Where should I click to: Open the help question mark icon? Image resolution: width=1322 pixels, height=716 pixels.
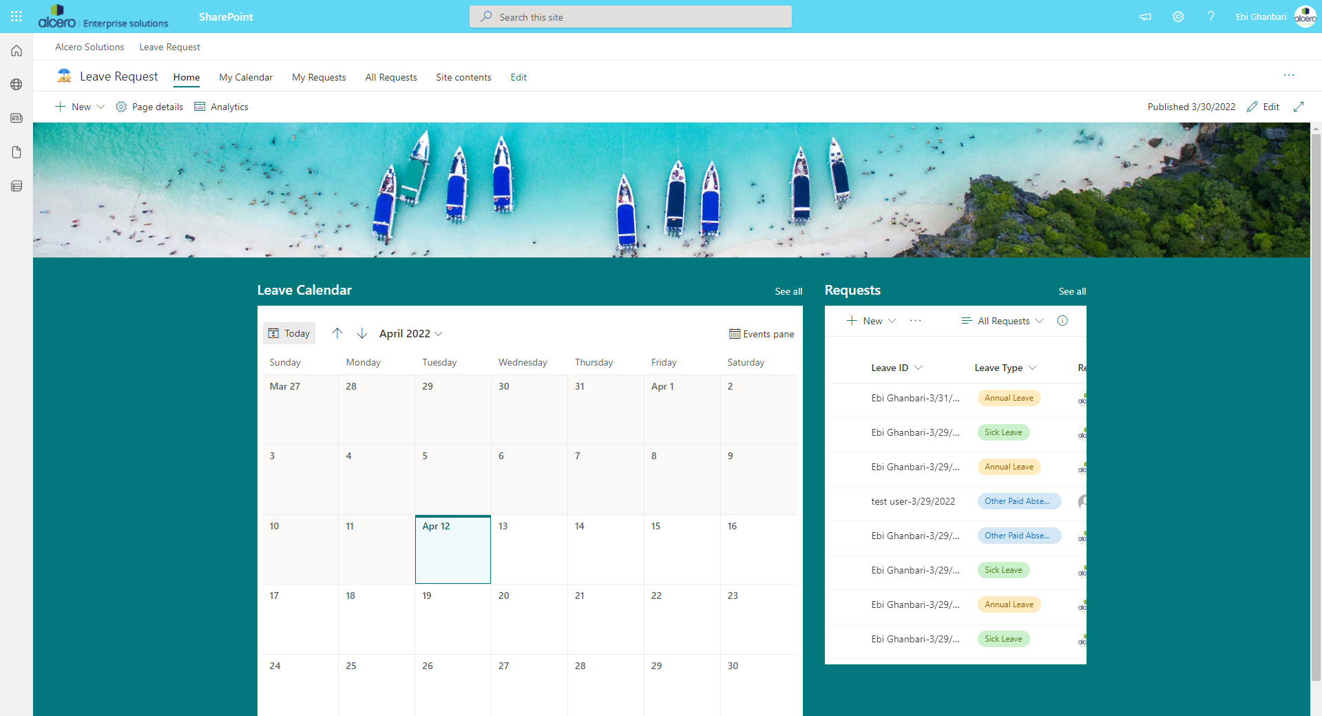pos(1210,17)
